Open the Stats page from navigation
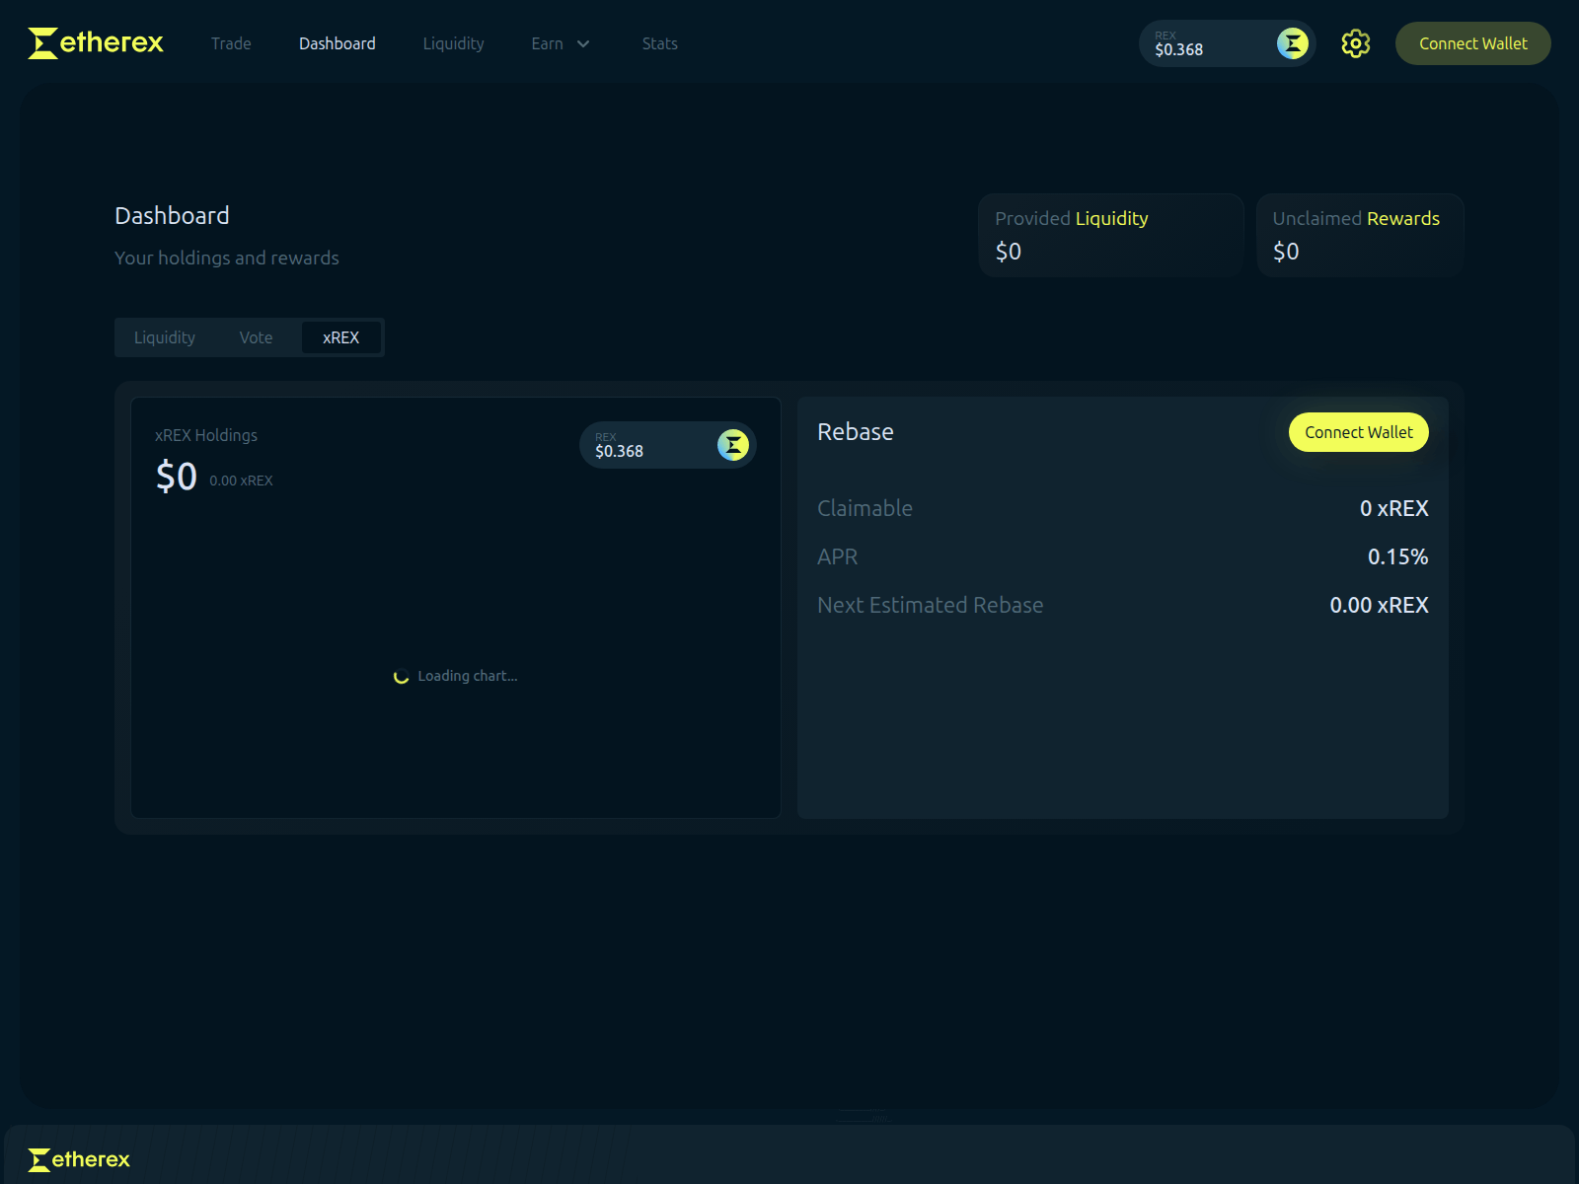This screenshot has height=1184, width=1579. pos(659,43)
